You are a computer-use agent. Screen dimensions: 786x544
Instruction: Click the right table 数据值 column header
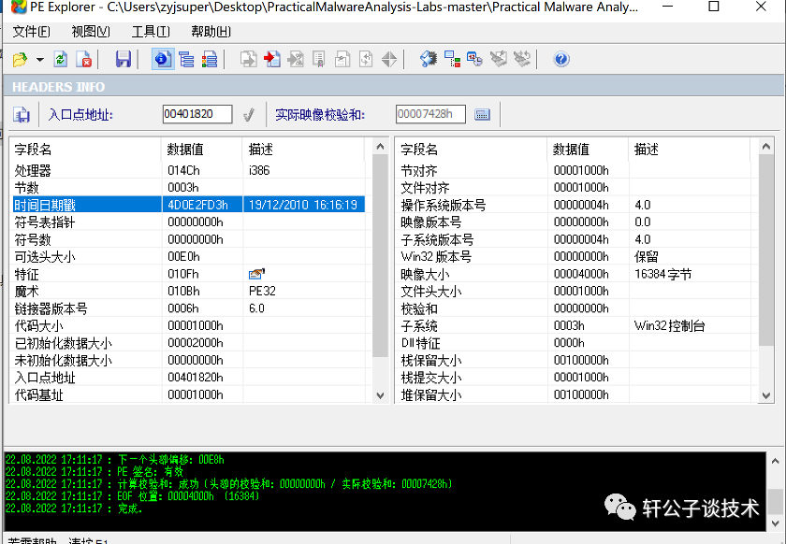pyautogui.click(x=588, y=150)
